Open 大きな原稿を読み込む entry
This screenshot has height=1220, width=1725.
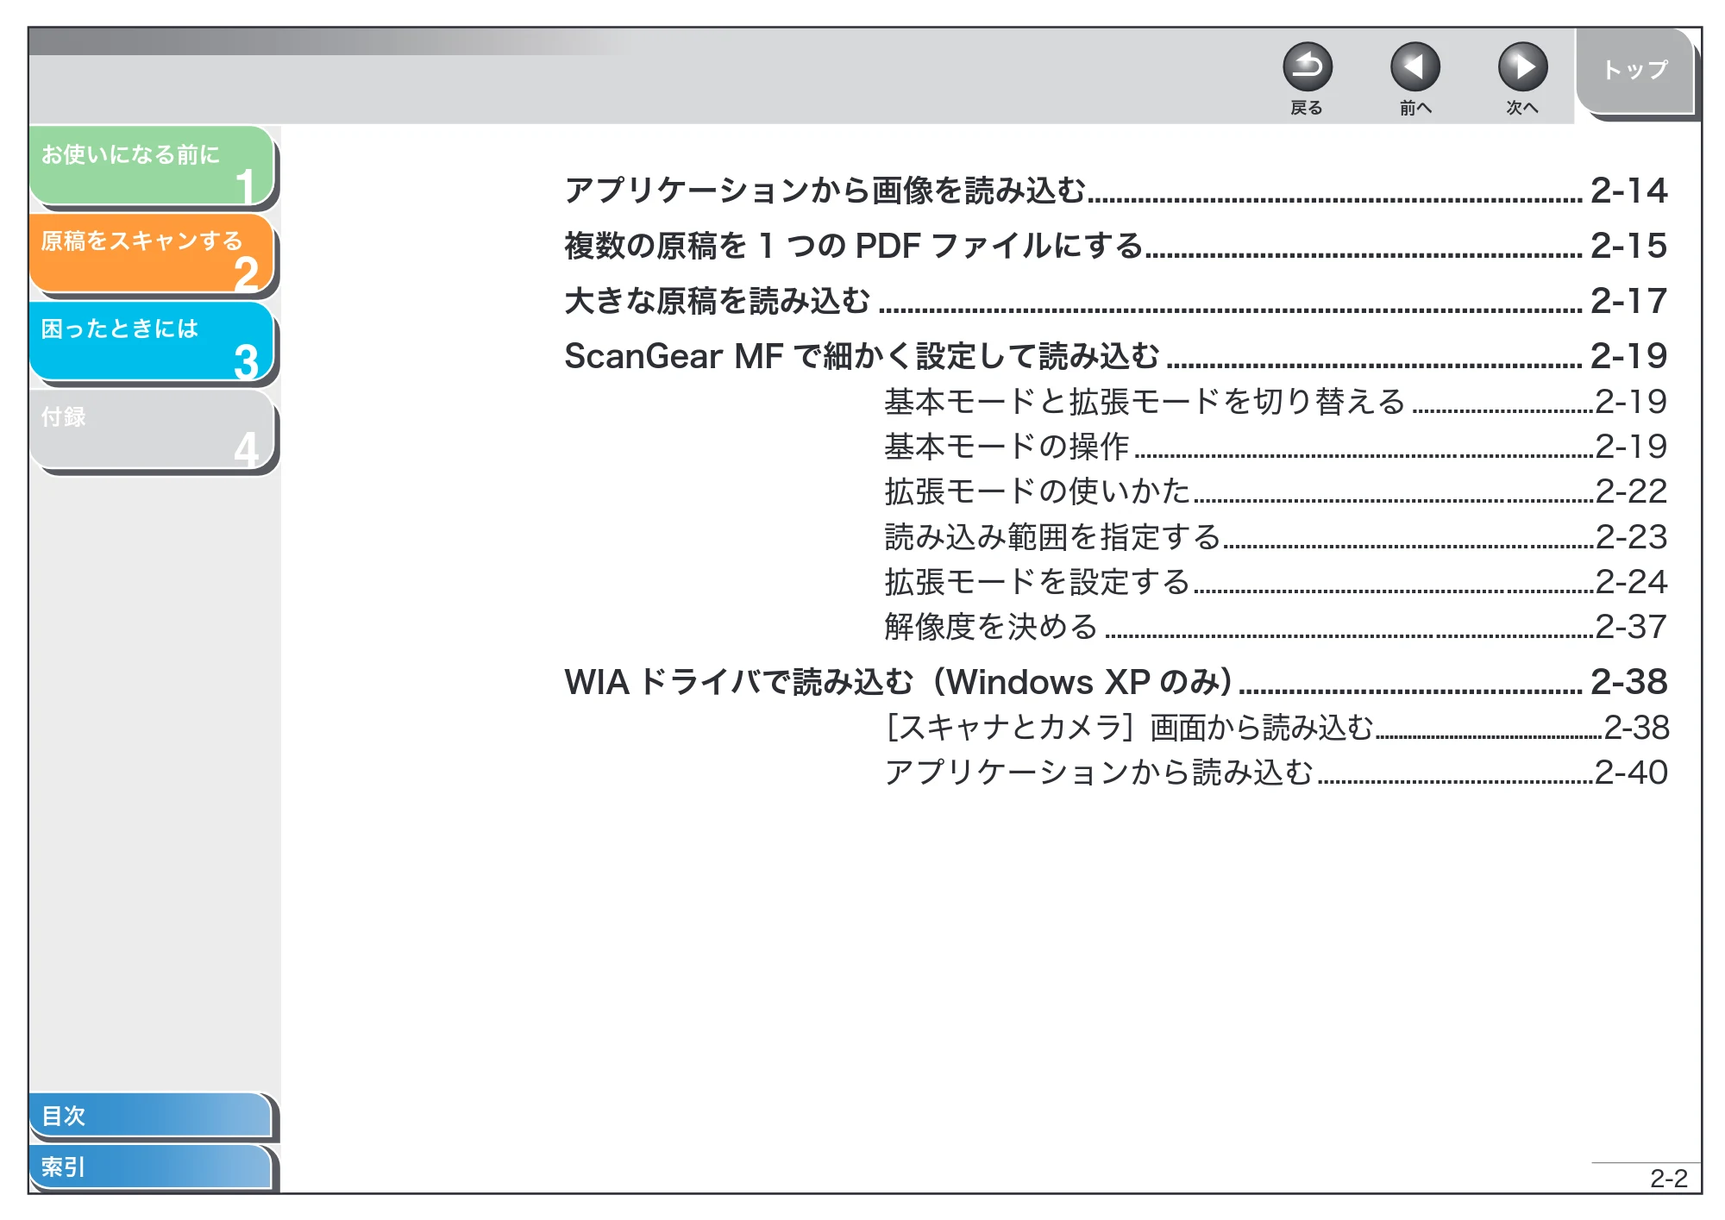[x=1115, y=300]
